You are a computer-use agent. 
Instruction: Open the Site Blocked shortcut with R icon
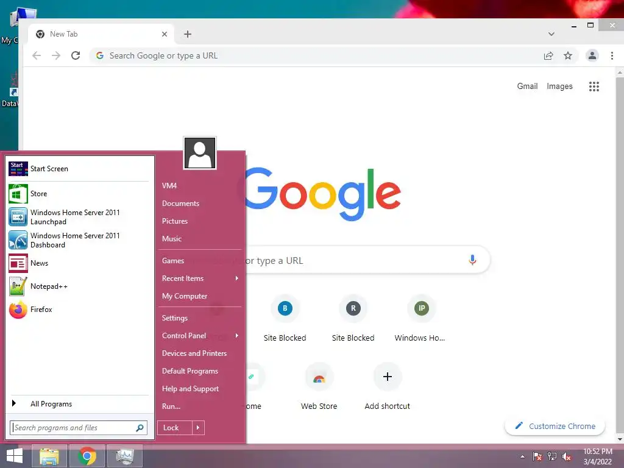coord(353,318)
